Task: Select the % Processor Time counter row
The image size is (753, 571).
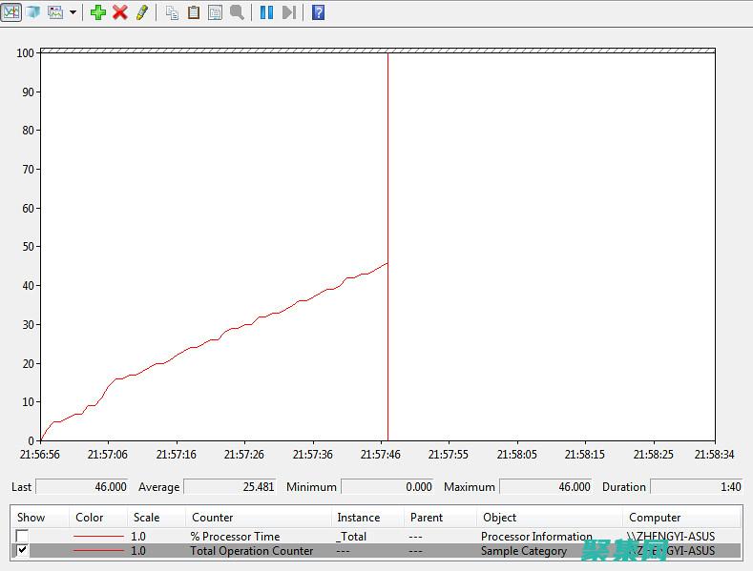Action: point(234,537)
